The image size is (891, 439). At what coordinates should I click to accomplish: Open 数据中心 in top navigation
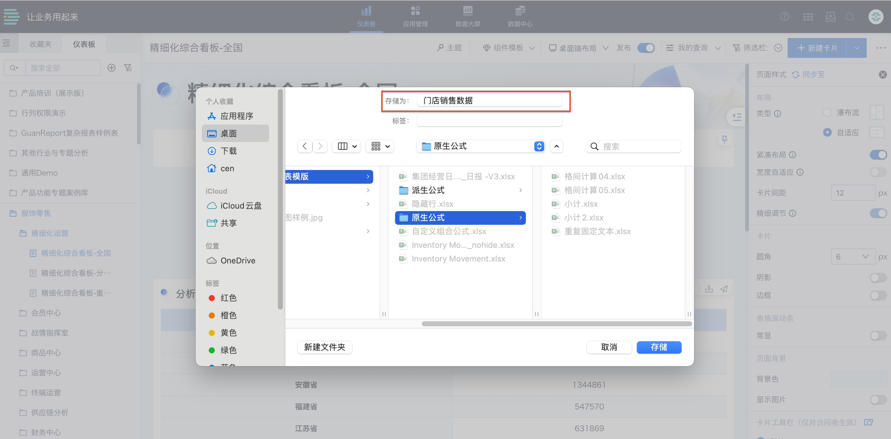click(x=520, y=17)
